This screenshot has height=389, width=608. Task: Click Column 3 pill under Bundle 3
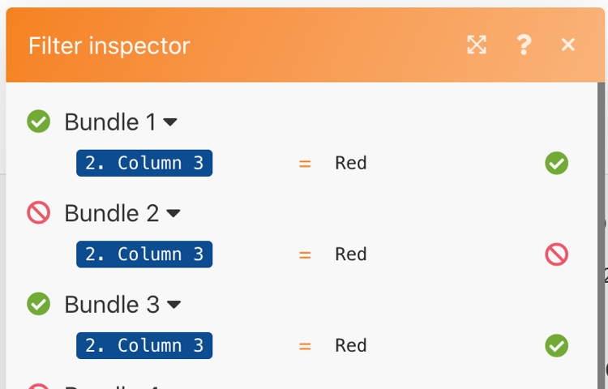(x=144, y=345)
